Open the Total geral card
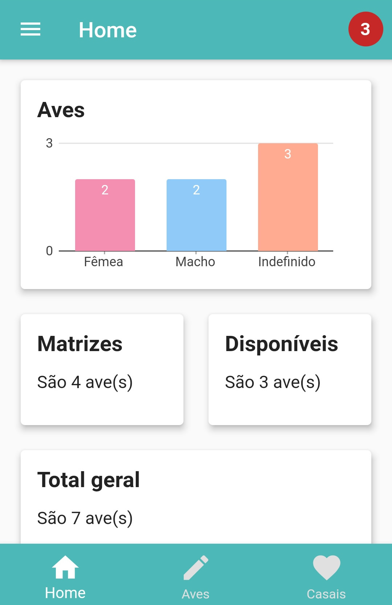 point(196,497)
